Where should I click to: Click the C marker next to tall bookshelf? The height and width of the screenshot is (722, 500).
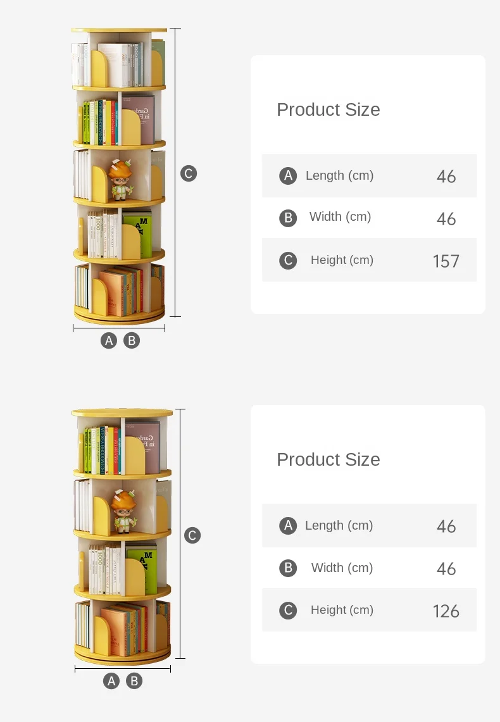189,173
